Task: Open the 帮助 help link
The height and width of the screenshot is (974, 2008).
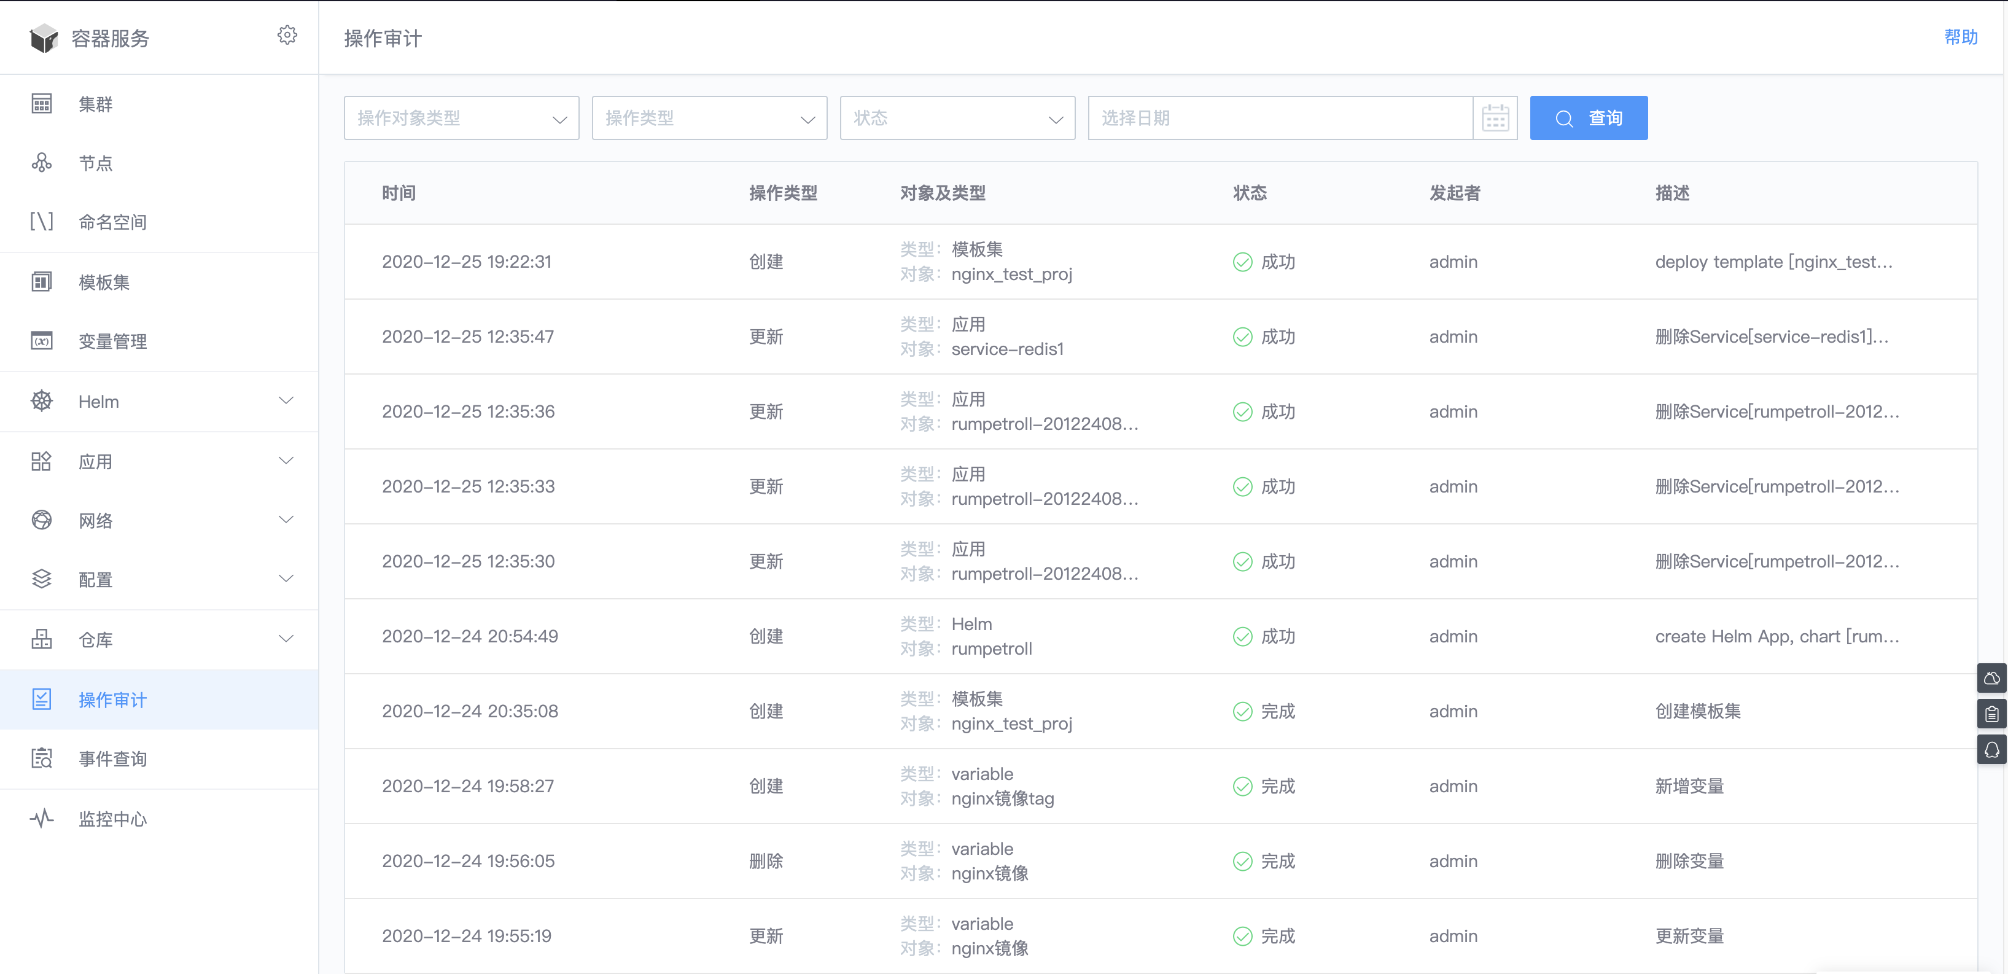Action: [1961, 37]
